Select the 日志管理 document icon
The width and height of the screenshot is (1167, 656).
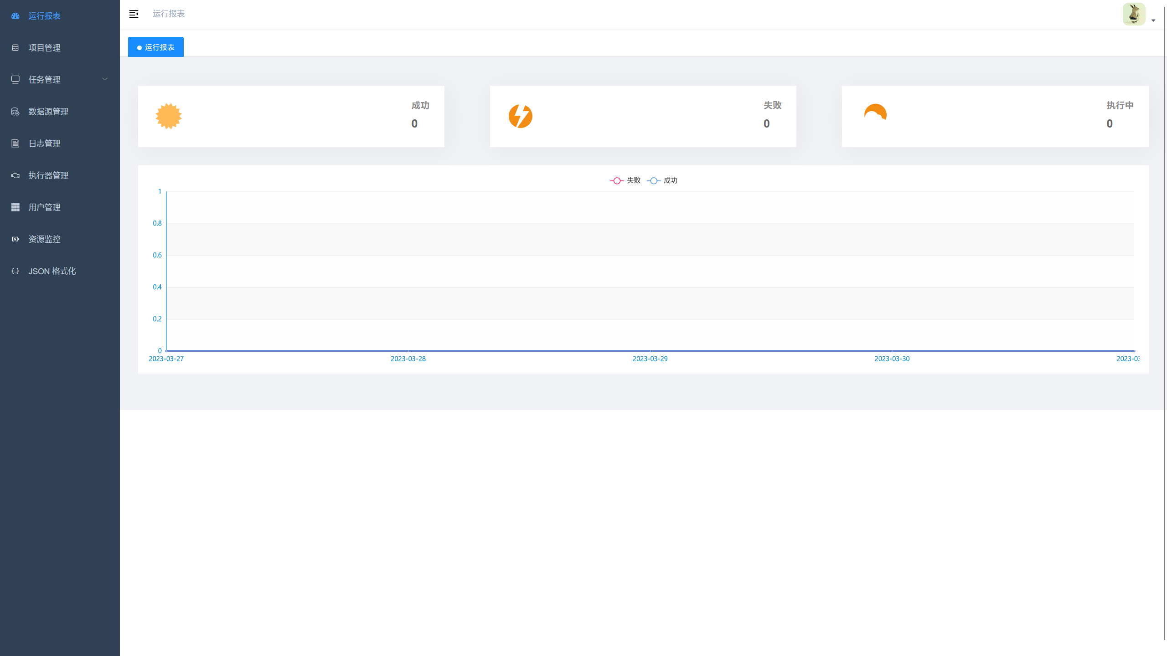15,143
